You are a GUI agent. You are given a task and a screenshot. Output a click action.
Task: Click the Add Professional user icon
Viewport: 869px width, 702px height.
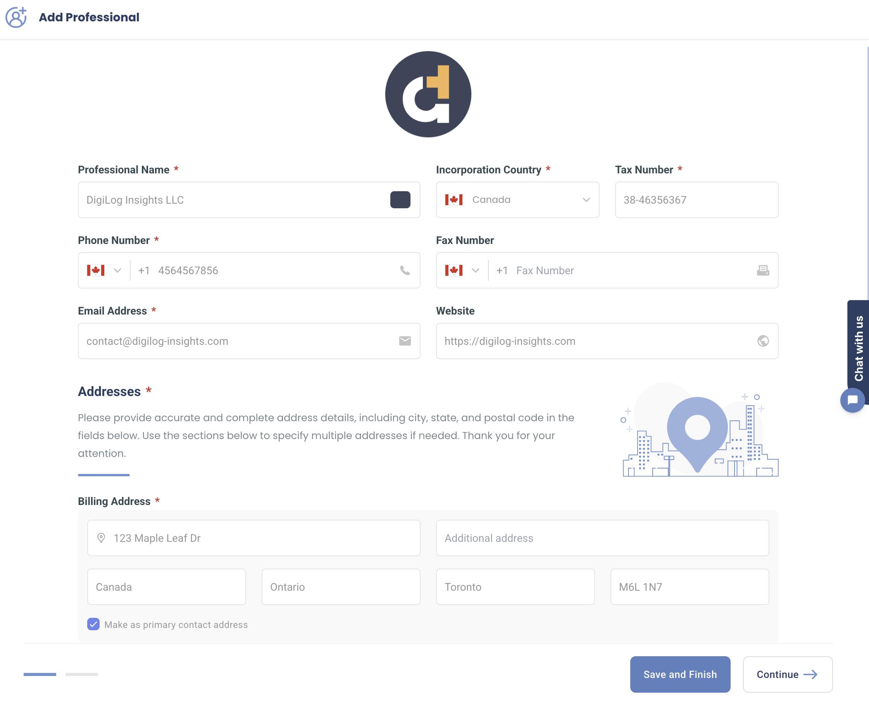(x=16, y=17)
